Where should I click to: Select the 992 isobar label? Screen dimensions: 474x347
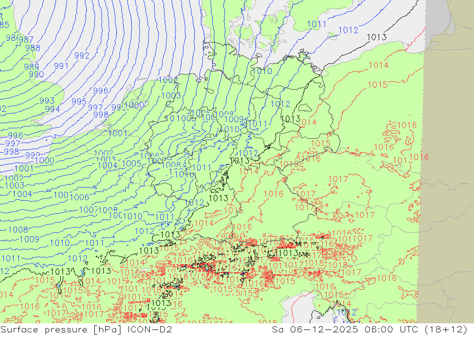point(82,55)
